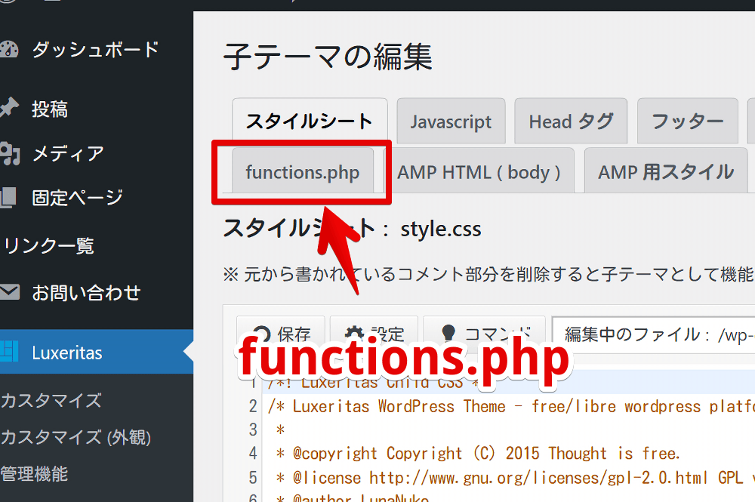Open the メディア menu item
The height and width of the screenshot is (502, 755).
tap(68, 153)
